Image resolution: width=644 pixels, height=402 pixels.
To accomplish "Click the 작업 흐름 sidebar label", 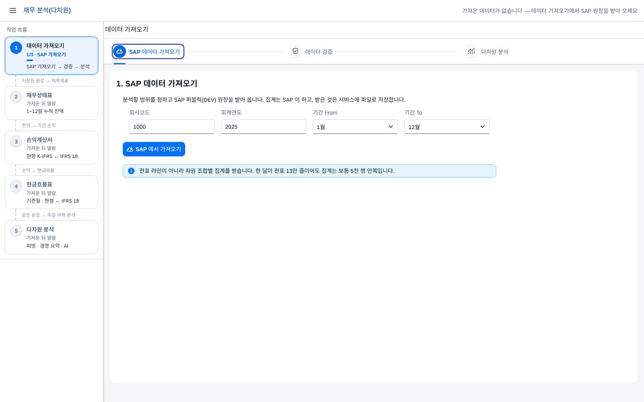I will tap(17, 30).
